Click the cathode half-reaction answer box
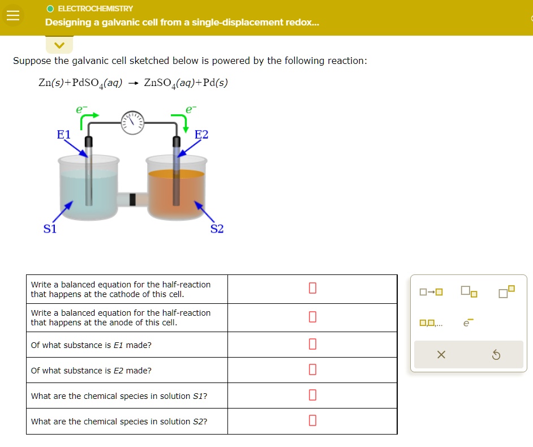This screenshot has width=533, height=447. [x=312, y=289]
